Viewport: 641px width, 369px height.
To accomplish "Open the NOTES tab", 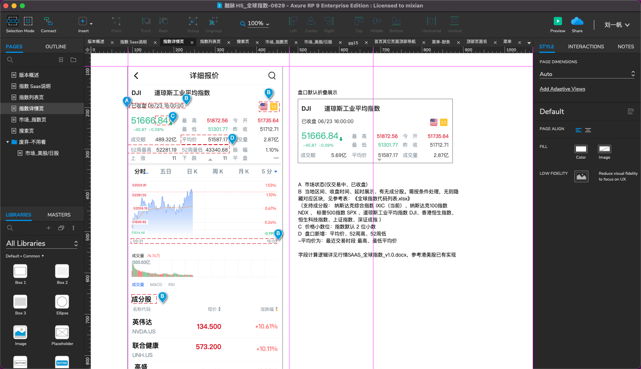I will [626, 47].
